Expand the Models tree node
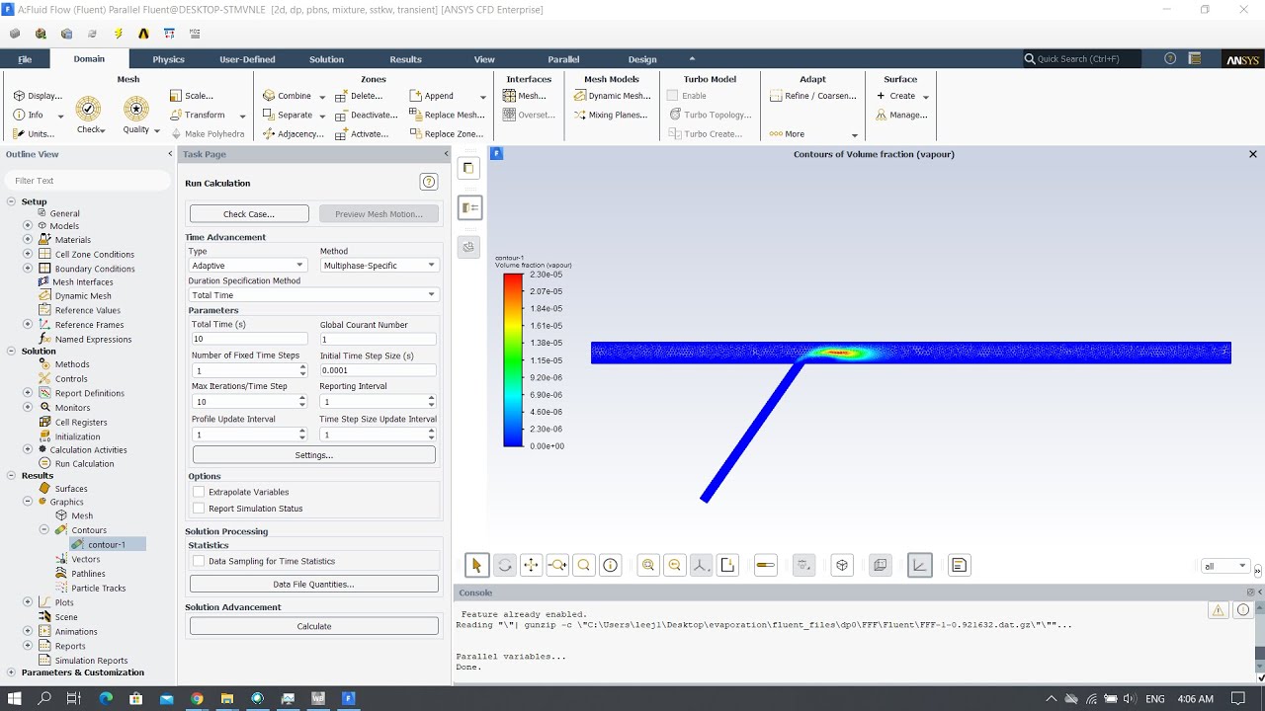The image size is (1265, 711). [x=28, y=225]
